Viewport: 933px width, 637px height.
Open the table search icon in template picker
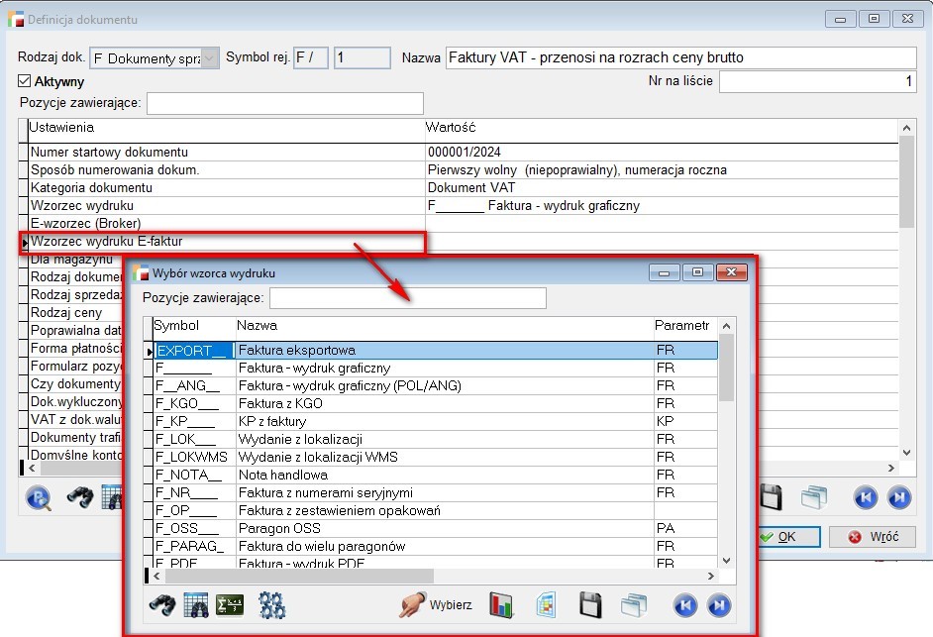[x=196, y=603]
